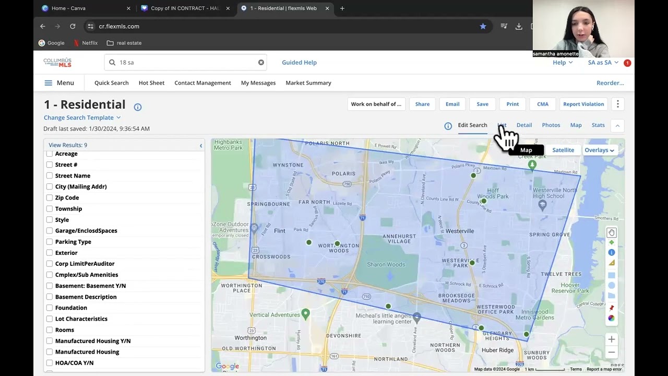Click the red notification badge
The image size is (668, 376).
click(x=627, y=63)
